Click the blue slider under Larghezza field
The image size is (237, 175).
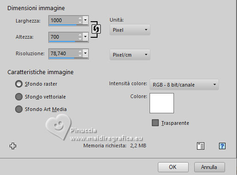coord(68,25)
